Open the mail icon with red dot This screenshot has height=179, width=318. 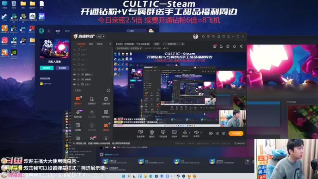pyautogui.click(x=208, y=37)
